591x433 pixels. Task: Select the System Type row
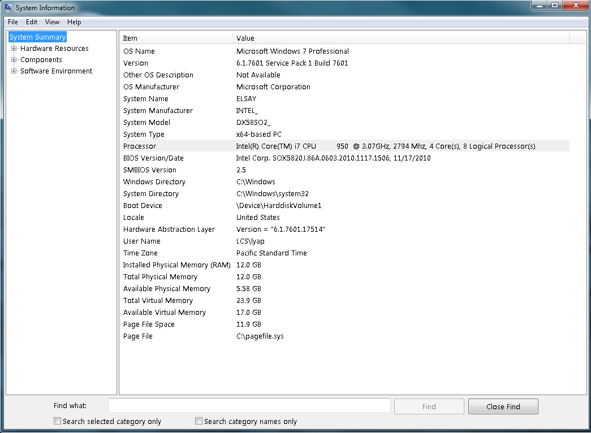click(x=346, y=134)
